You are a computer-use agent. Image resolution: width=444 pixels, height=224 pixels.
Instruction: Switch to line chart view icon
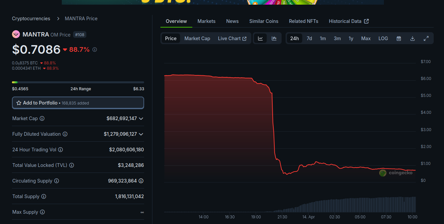tap(260, 38)
